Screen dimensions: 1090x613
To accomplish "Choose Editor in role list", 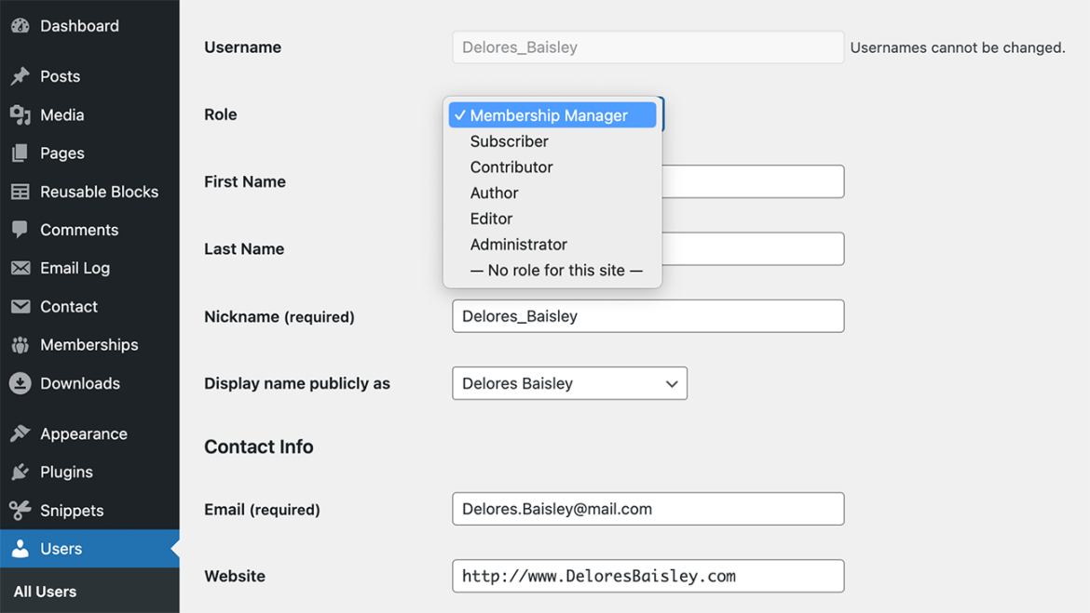I will [x=552, y=218].
